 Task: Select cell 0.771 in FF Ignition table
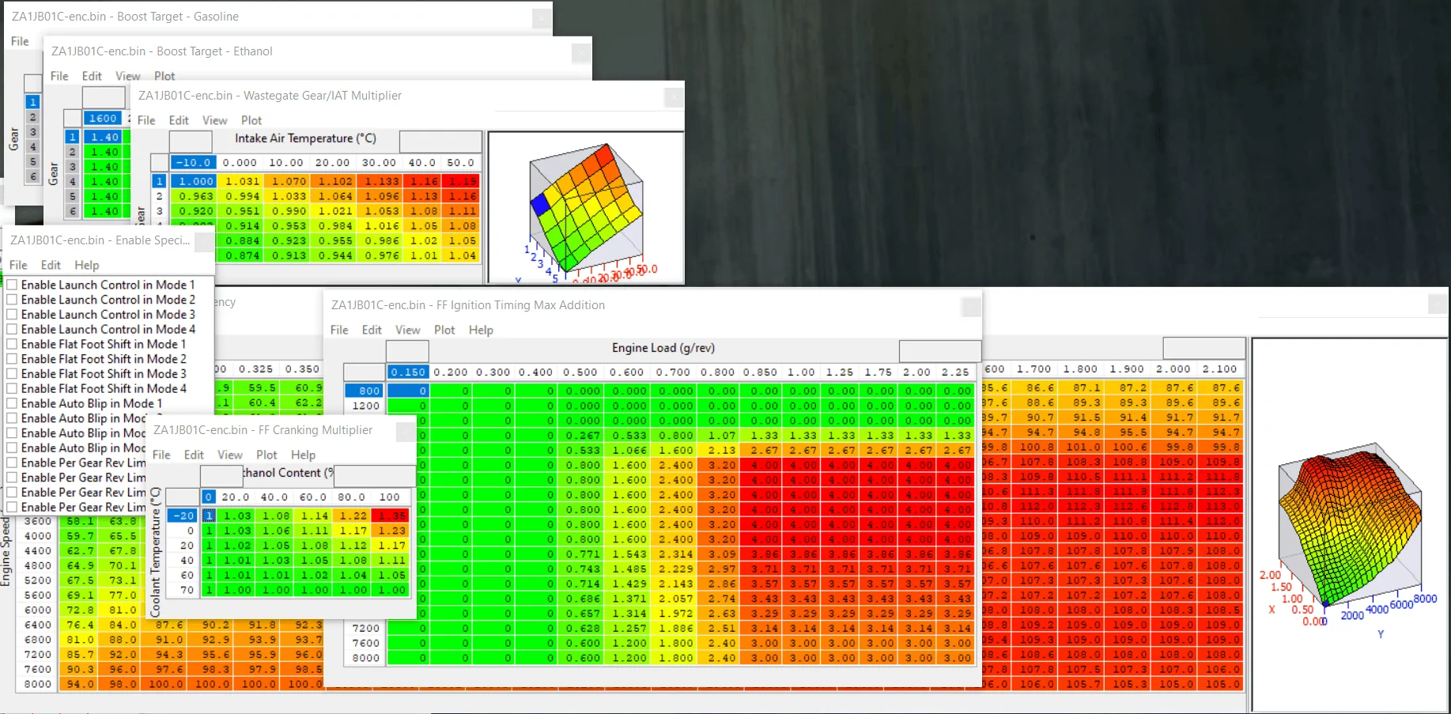[x=581, y=554]
